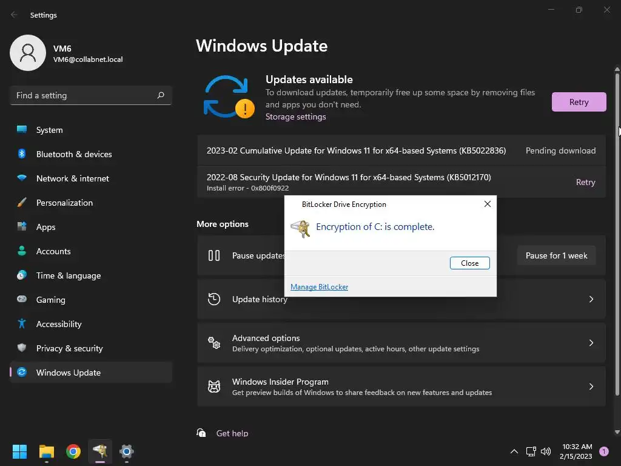Open Apps category
The height and width of the screenshot is (466, 621).
(x=91, y=227)
